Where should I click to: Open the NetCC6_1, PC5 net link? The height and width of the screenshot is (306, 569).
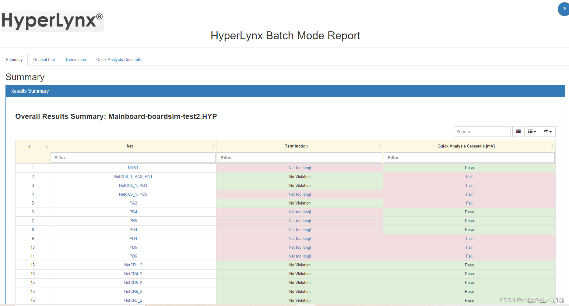pyautogui.click(x=133, y=194)
